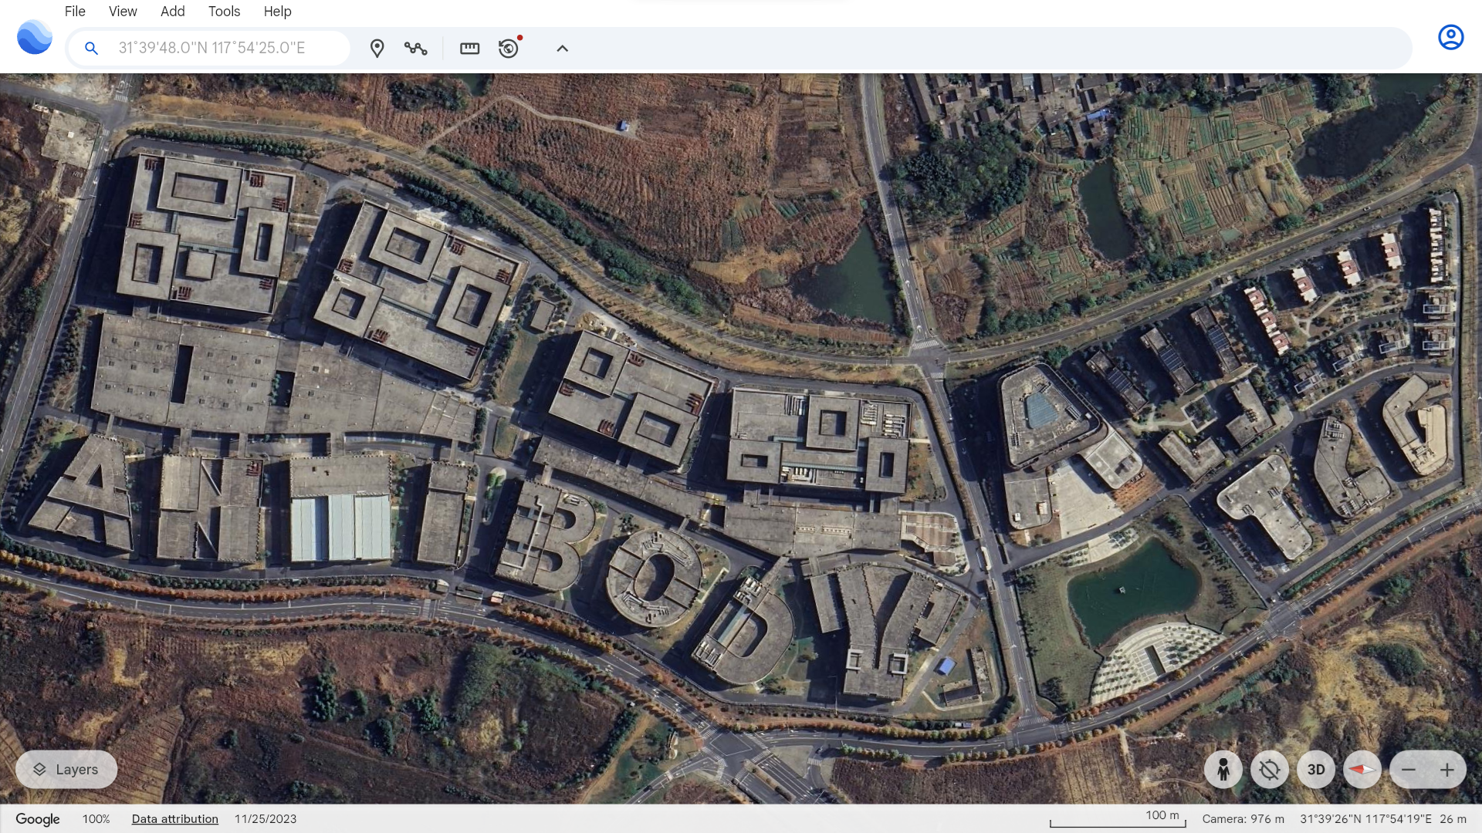
Task: Open the File menu
Action: [75, 12]
